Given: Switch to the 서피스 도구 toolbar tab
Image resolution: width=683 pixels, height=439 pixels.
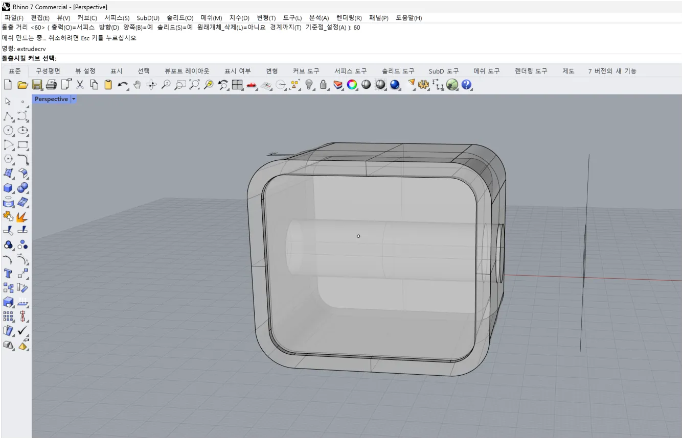Looking at the screenshot, I should (351, 71).
